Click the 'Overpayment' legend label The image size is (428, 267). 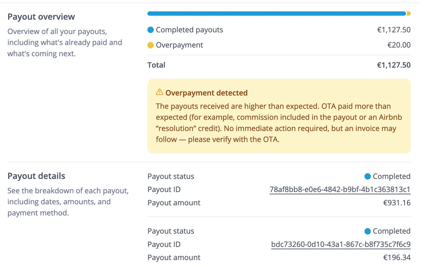click(x=179, y=45)
